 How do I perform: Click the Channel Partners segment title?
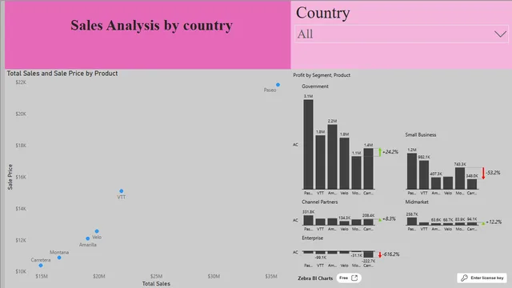[320, 202]
